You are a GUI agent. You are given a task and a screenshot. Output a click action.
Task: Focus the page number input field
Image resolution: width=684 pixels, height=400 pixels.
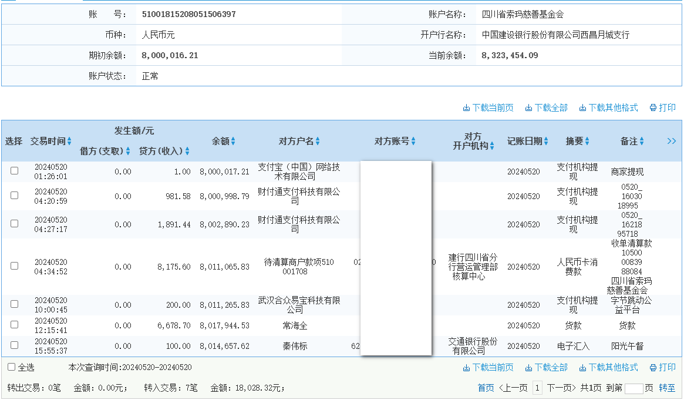pyautogui.click(x=634, y=389)
